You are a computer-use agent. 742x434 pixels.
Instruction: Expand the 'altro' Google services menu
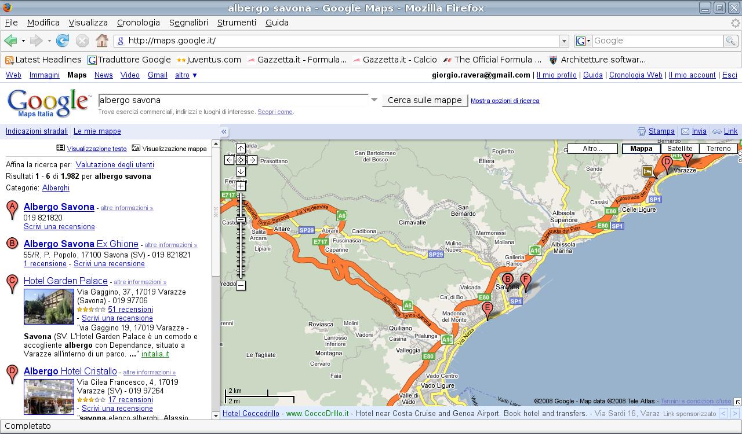pos(186,75)
